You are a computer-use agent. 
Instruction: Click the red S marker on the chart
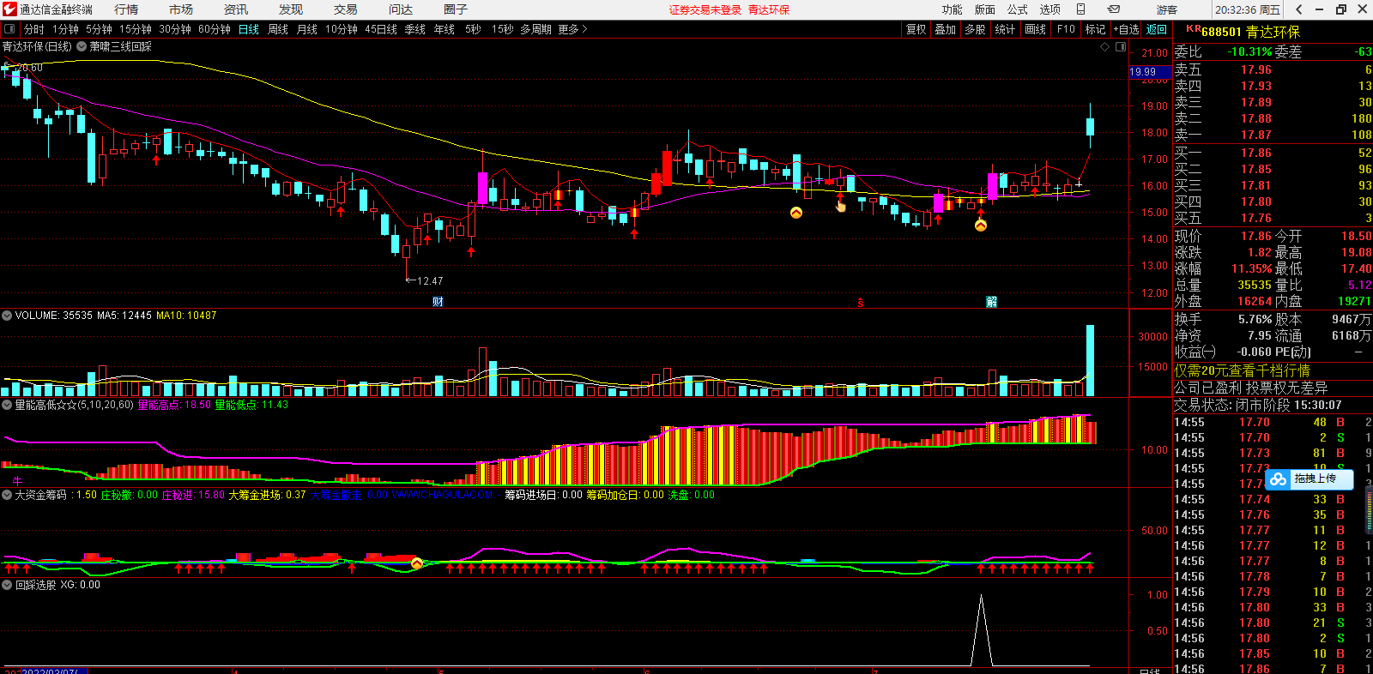pos(860,303)
